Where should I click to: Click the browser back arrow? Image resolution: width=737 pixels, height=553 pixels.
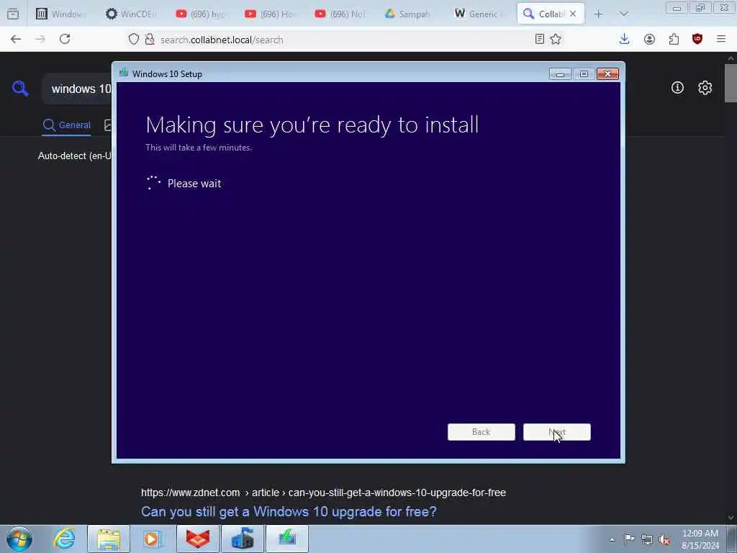[16, 40]
